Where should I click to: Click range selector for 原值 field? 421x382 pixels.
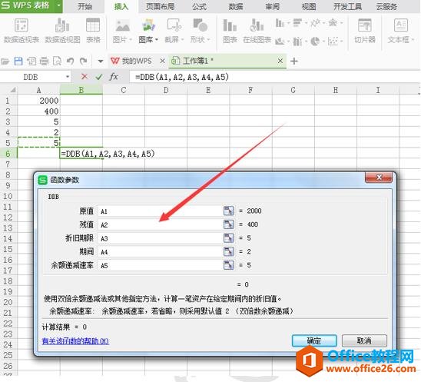click(x=228, y=211)
